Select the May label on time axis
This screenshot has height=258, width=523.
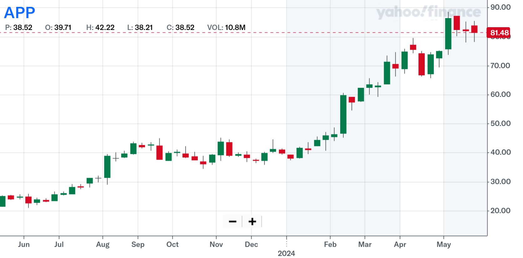(x=444, y=244)
